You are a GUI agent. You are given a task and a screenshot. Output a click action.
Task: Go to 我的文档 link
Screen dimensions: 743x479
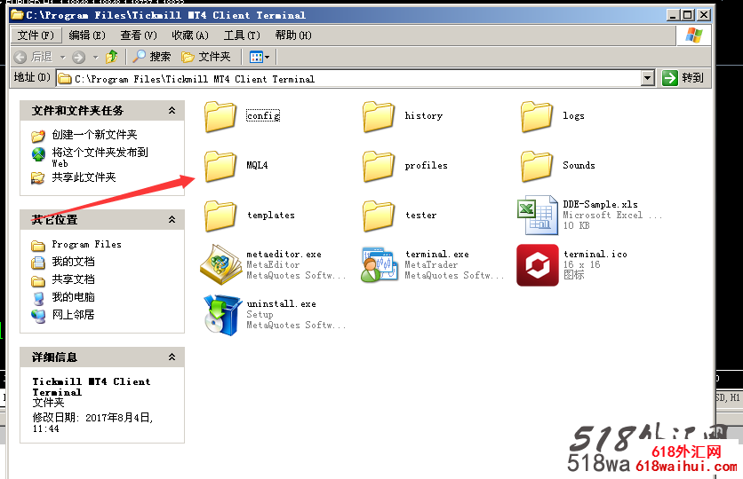click(x=73, y=262)
